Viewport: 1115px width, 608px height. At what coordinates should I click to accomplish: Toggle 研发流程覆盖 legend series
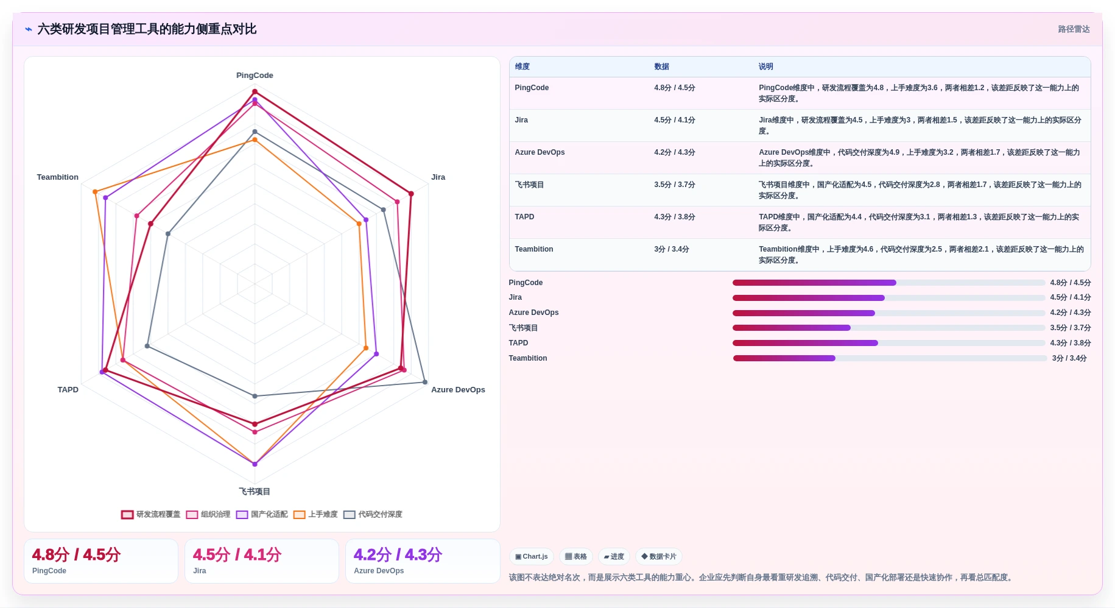(150, 514)
